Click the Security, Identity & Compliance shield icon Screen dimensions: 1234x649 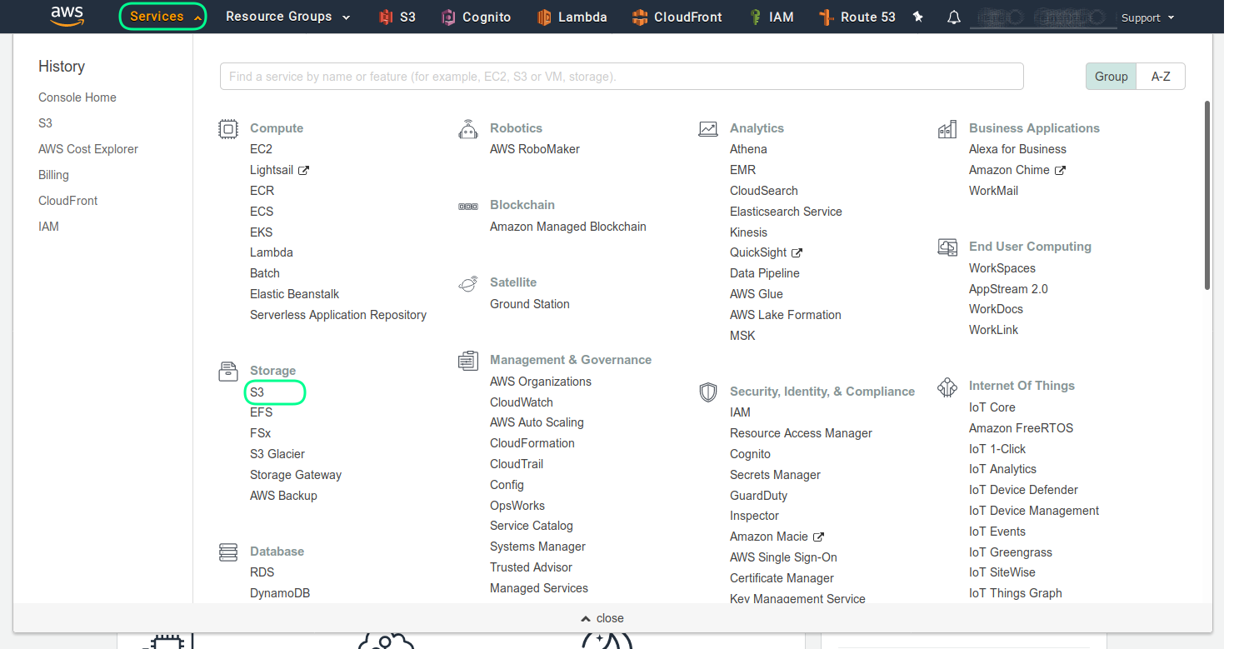[x=708, y=392]
